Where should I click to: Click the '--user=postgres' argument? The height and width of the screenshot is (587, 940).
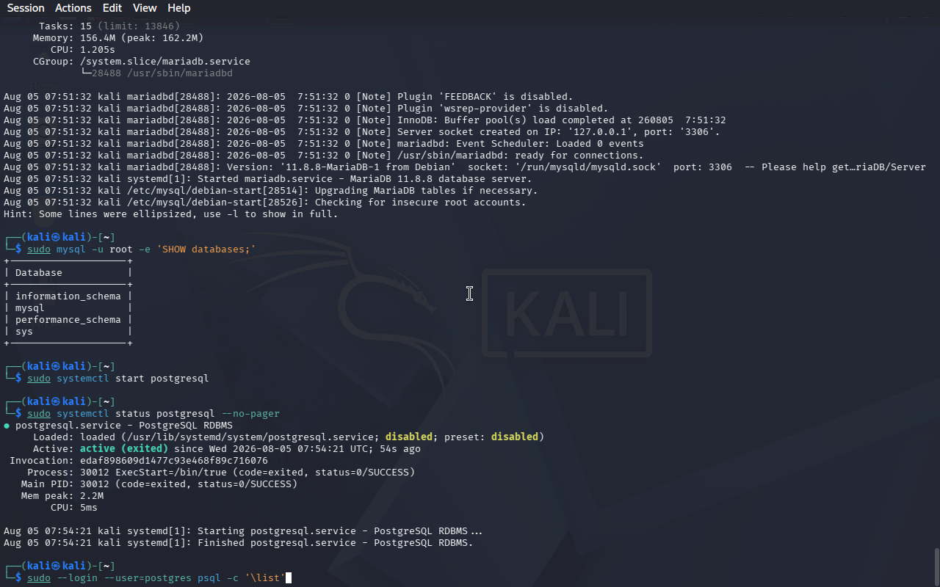[148, 578]
